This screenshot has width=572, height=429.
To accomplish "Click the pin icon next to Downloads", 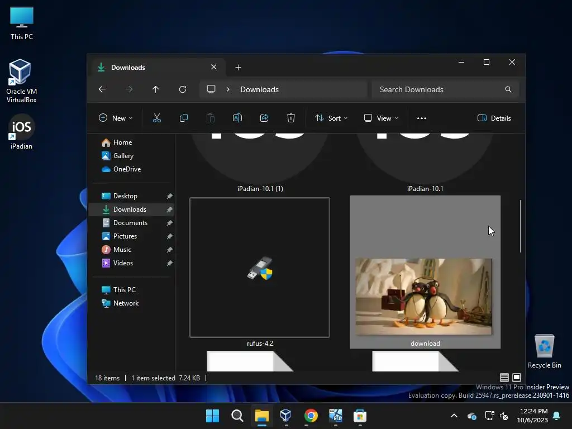I will (x=170, y=209).
